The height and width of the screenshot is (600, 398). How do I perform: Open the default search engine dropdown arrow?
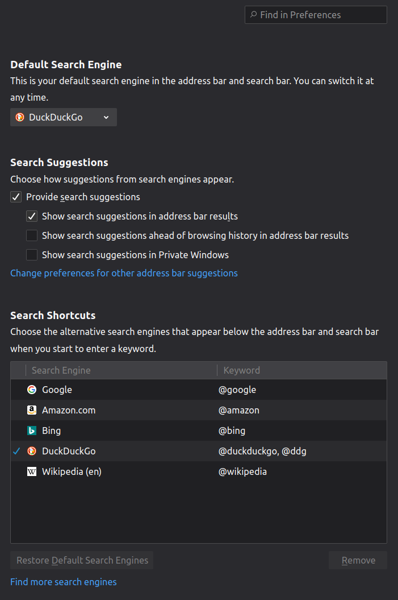point(106,117)
